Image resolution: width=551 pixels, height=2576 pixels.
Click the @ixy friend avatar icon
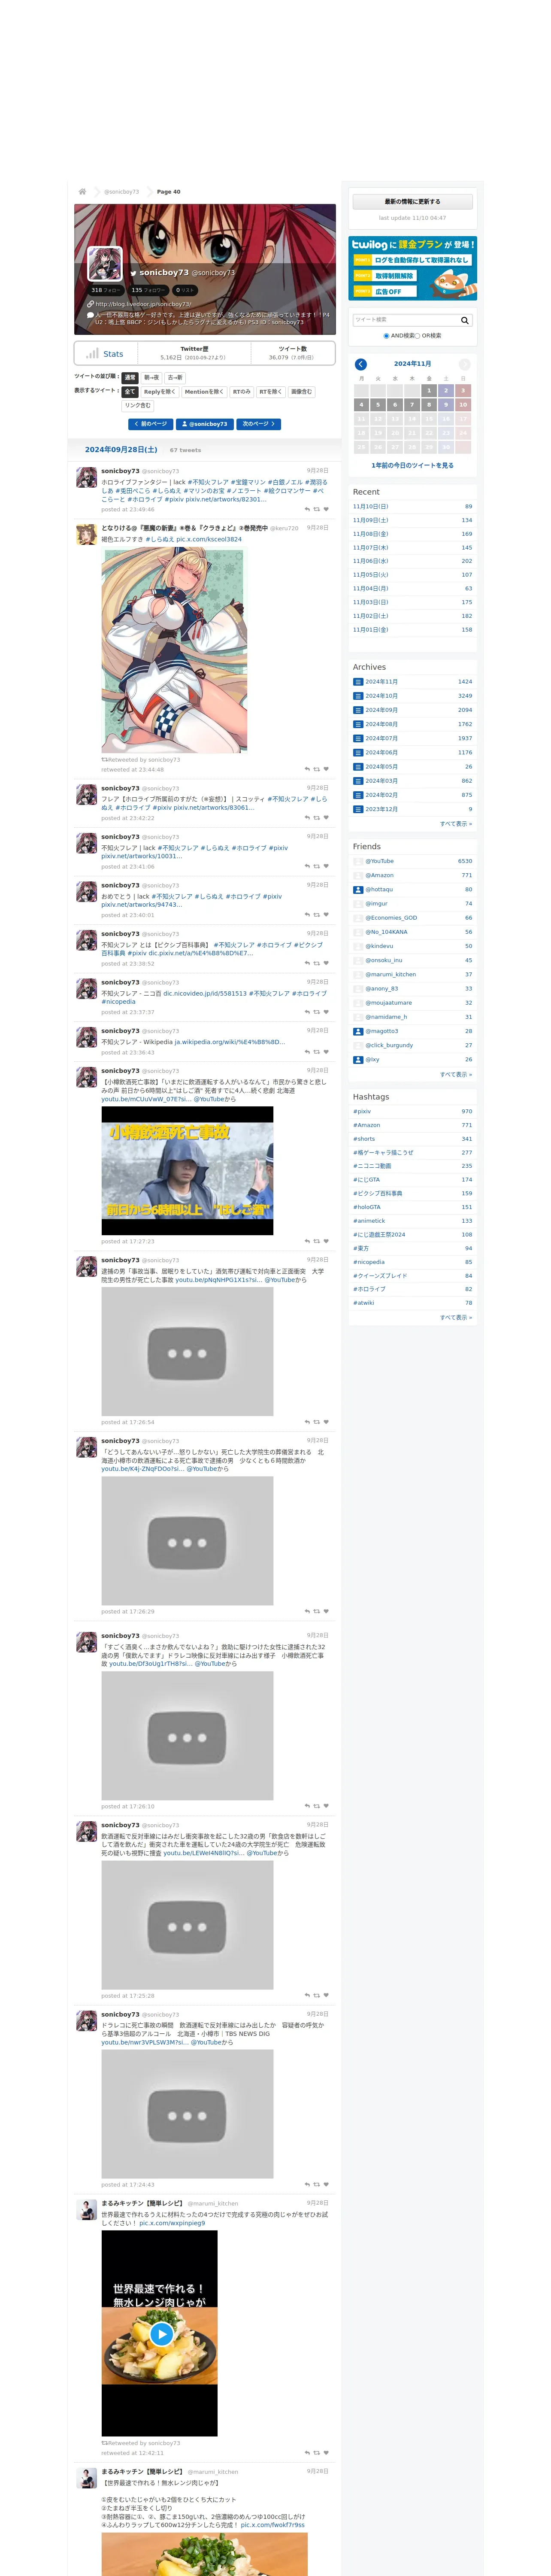[x=358, y=1059]
